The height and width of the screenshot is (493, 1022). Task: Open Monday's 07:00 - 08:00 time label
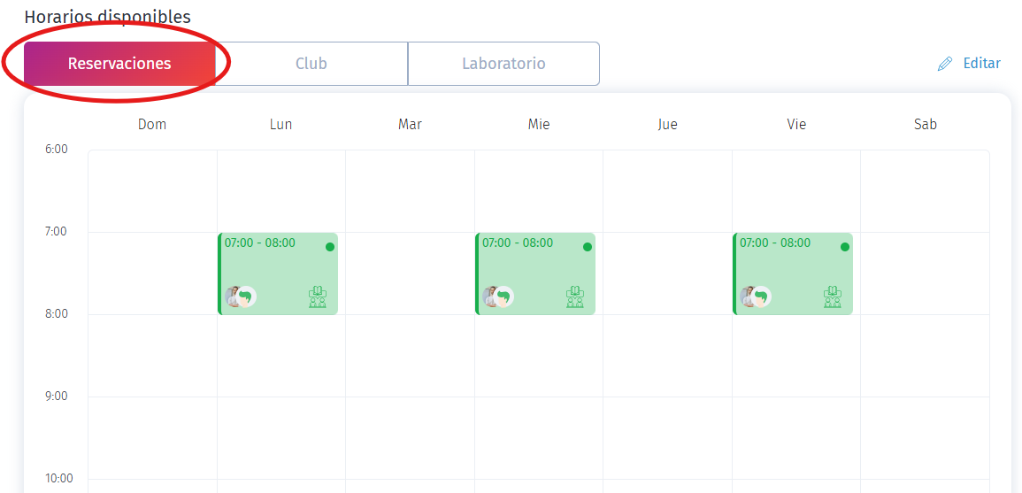pos(260,243)
